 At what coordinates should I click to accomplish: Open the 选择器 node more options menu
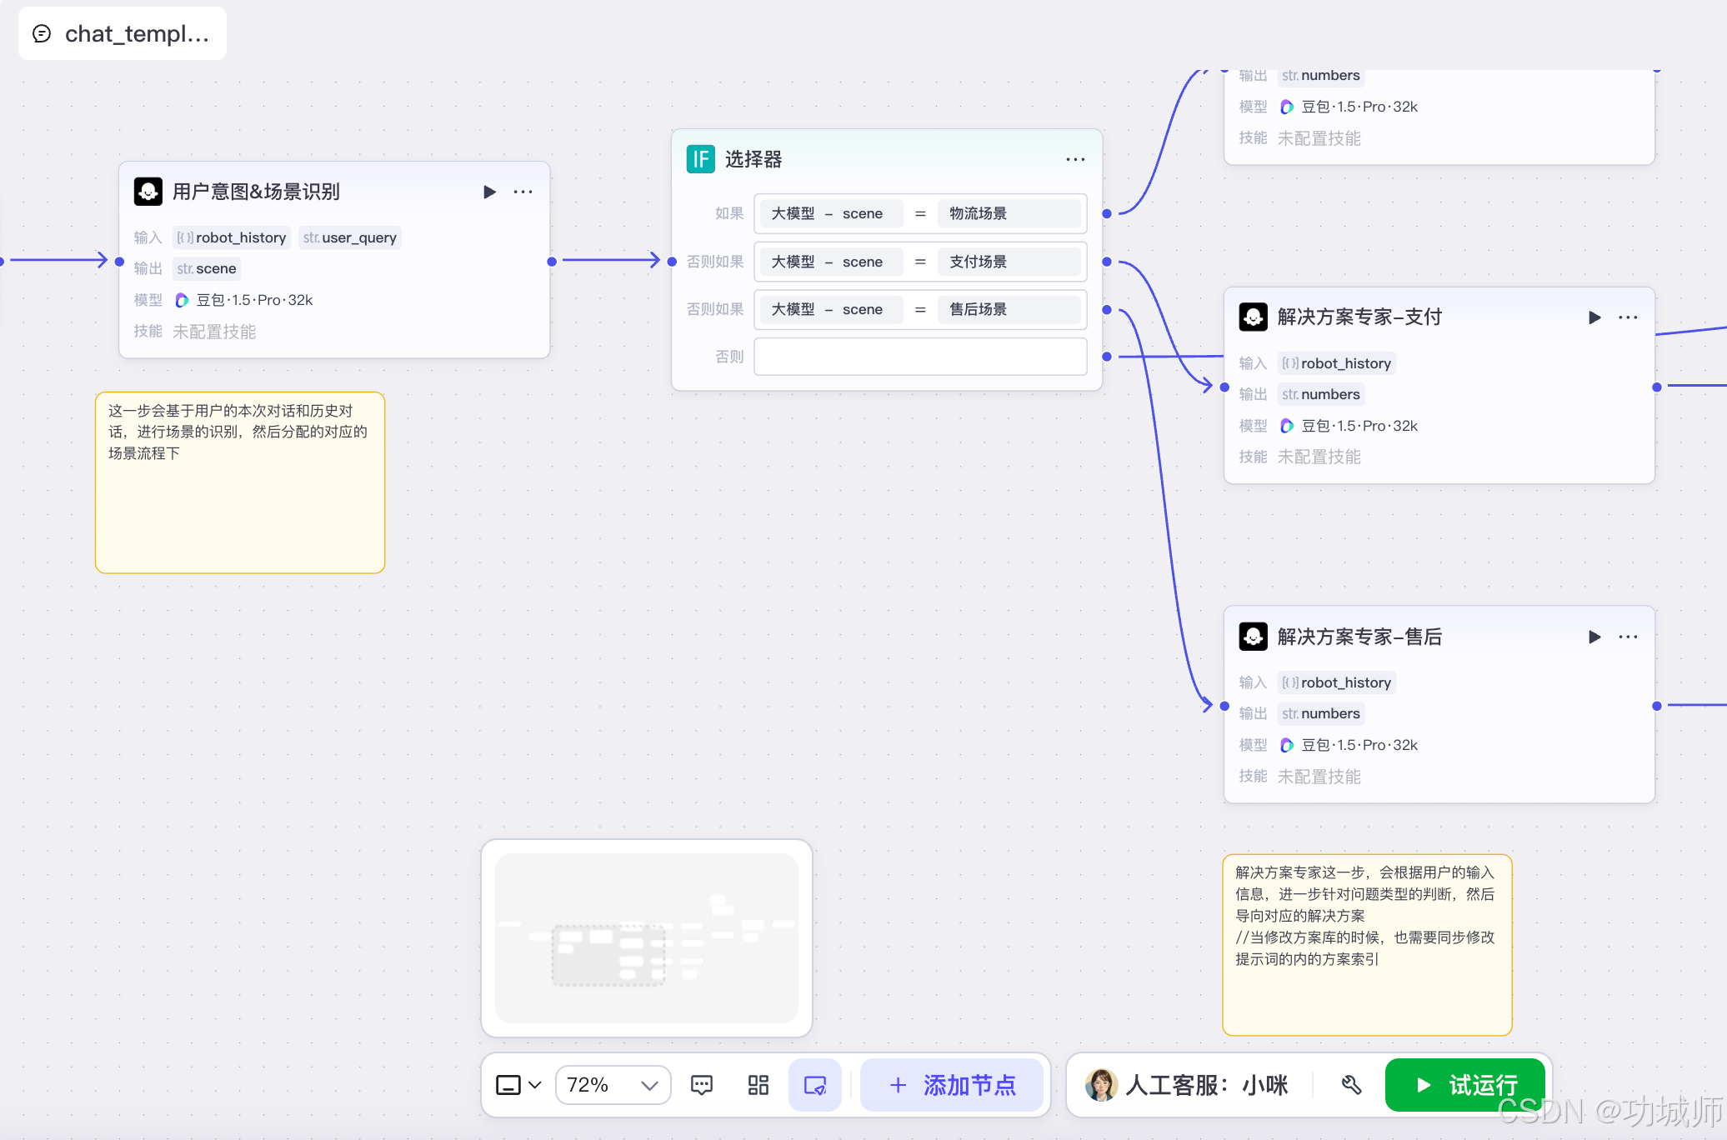pyautogui.click(x=1075, y=159)
